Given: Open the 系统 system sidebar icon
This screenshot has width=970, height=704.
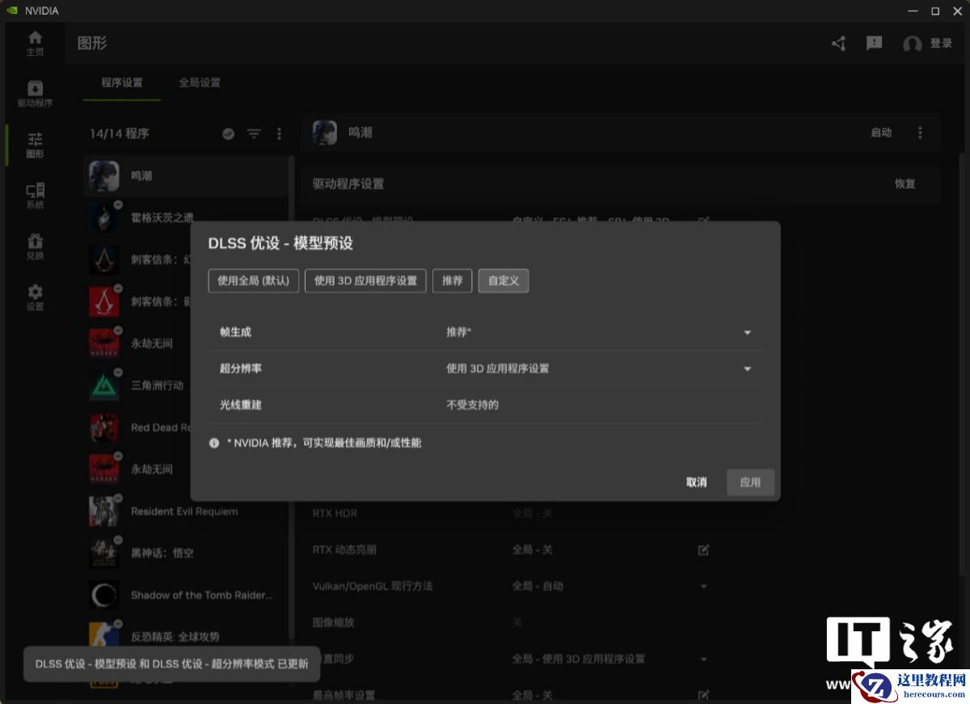Looking at the screenshot, I should 35,196.
